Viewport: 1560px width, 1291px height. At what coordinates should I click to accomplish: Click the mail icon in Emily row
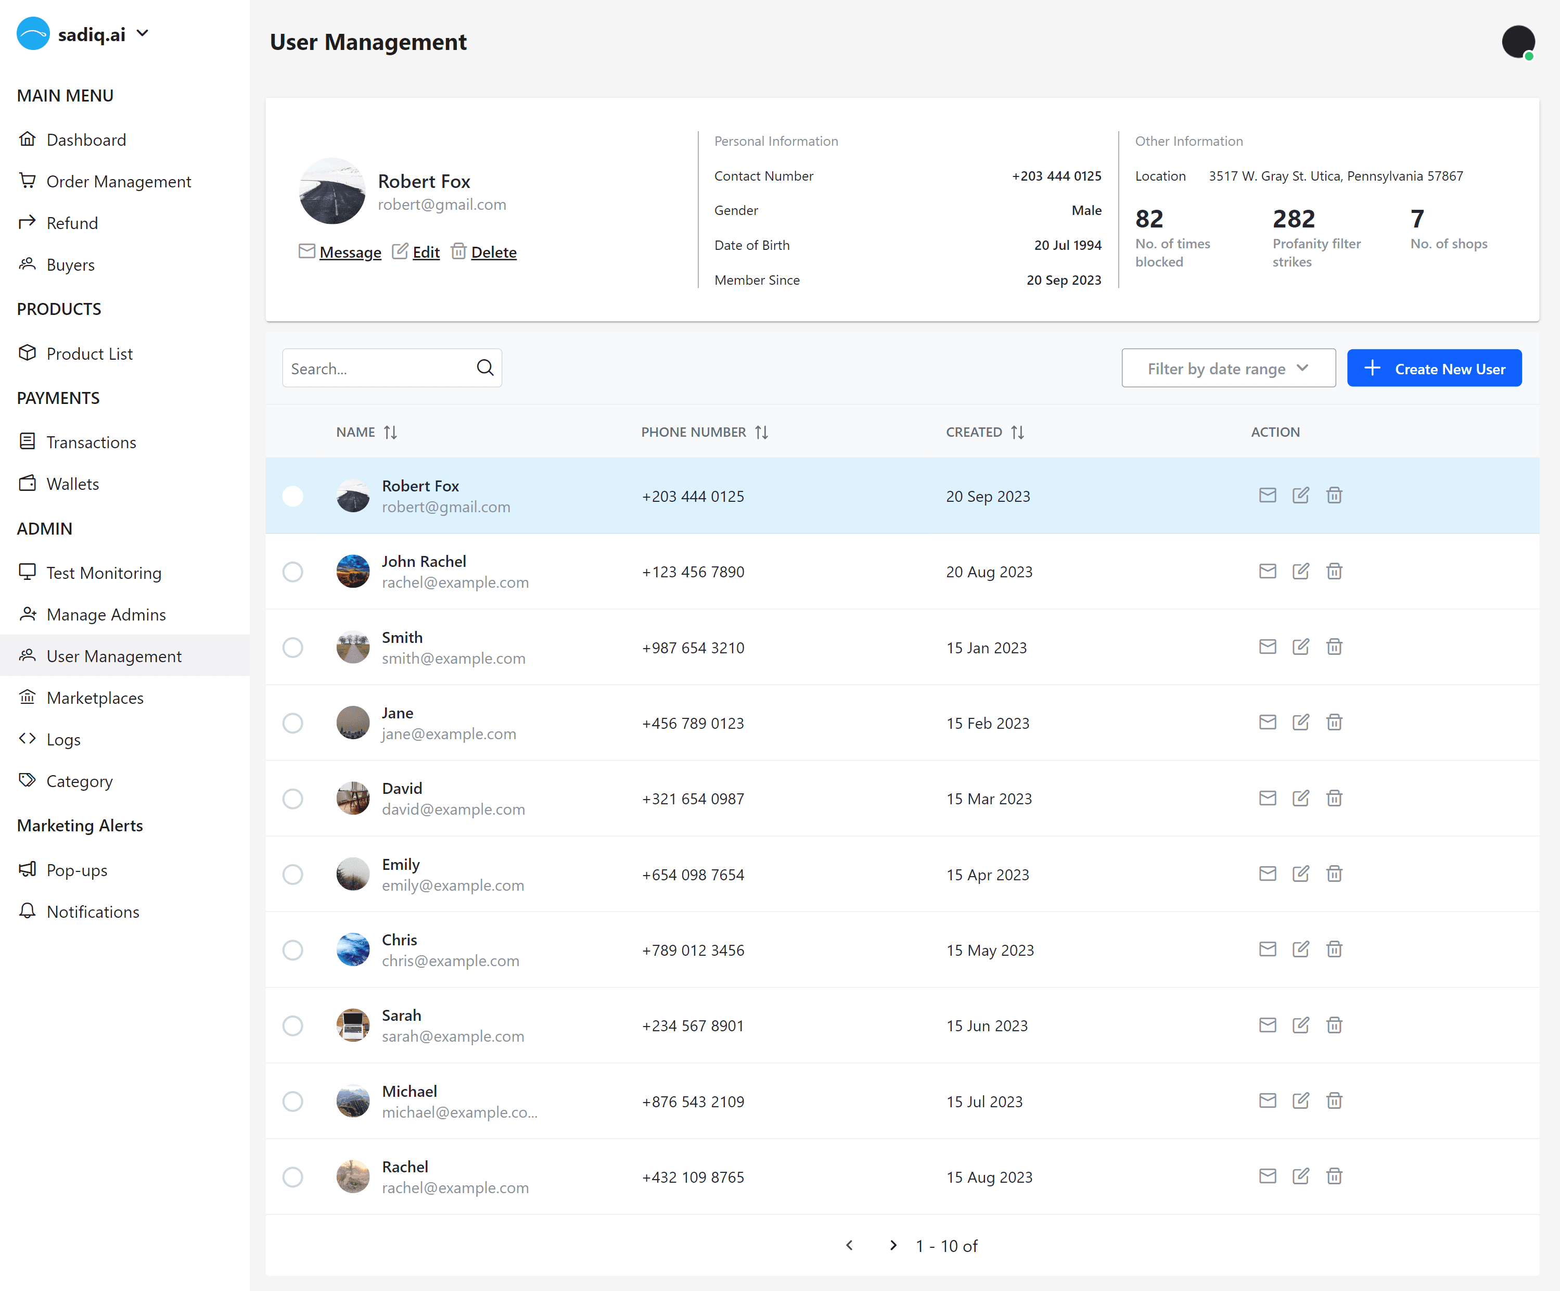tap(1268, 874)
